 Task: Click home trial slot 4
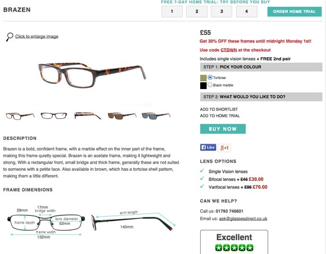coord(246,12)
